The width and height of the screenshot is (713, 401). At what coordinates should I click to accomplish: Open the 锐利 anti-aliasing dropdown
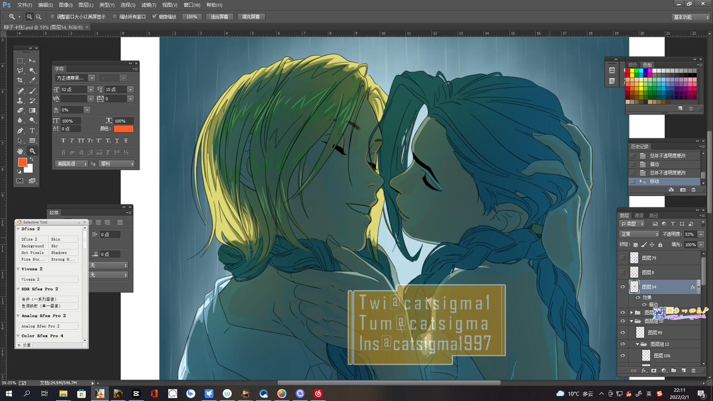point(116,164)
